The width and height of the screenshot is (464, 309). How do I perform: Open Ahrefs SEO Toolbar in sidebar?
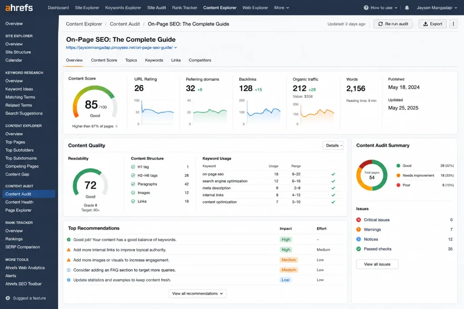(x=24, y=284)
